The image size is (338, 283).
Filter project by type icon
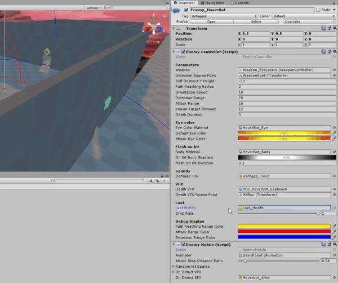151,181
